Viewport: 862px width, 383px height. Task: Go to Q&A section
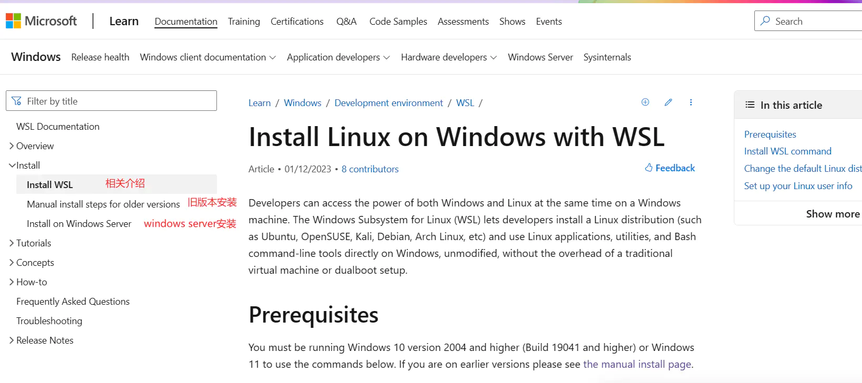click(x=346, y=22)
